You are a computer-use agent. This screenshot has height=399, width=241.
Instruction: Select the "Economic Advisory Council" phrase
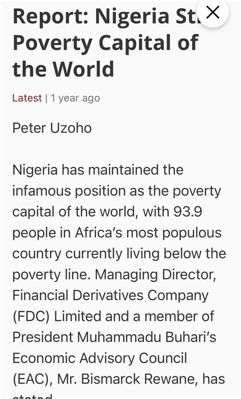point(100,358)
